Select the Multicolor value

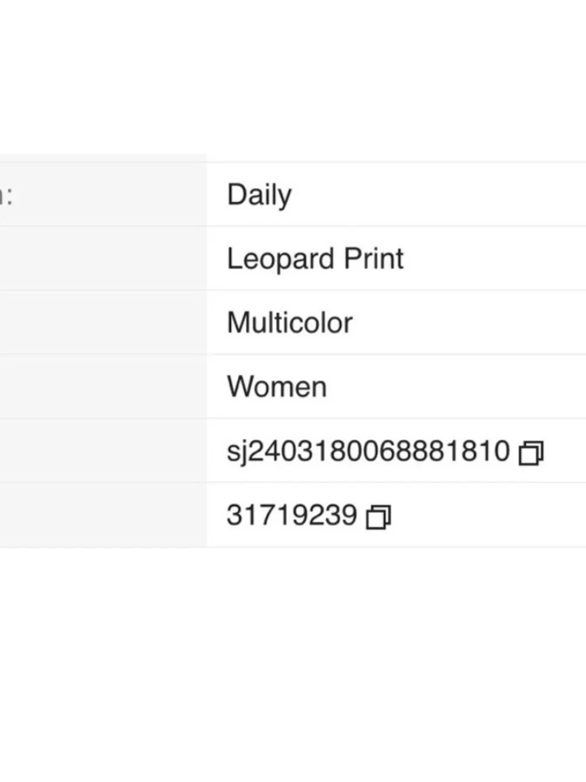290,323
